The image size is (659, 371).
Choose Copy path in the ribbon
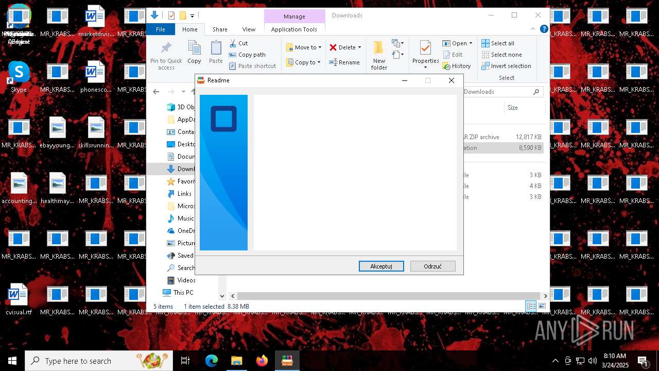(247, 55)
